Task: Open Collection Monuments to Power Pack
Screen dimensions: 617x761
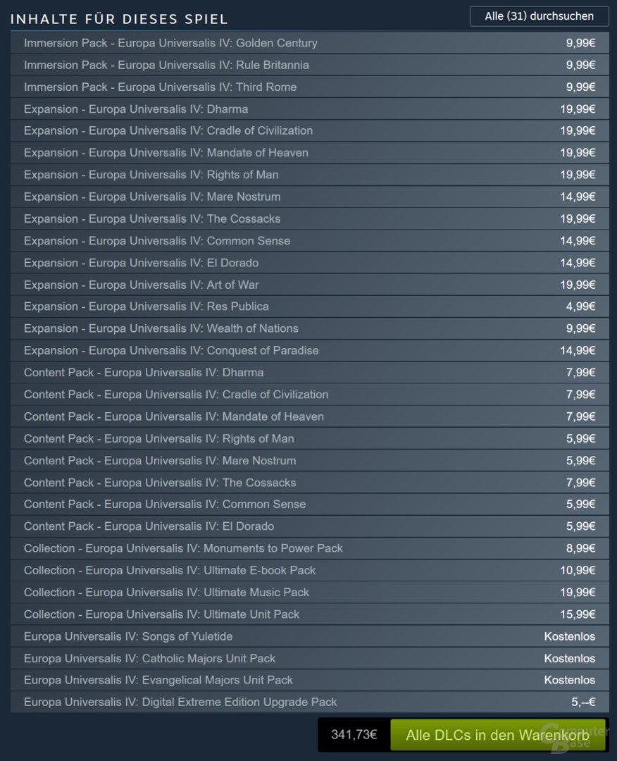Action: [309, 548]
